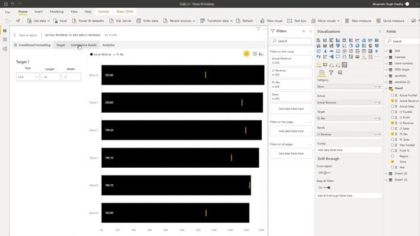The image size is (420, 236).
Task: Open the Model view from left sidebar
Action: click(x=5, y=49)
